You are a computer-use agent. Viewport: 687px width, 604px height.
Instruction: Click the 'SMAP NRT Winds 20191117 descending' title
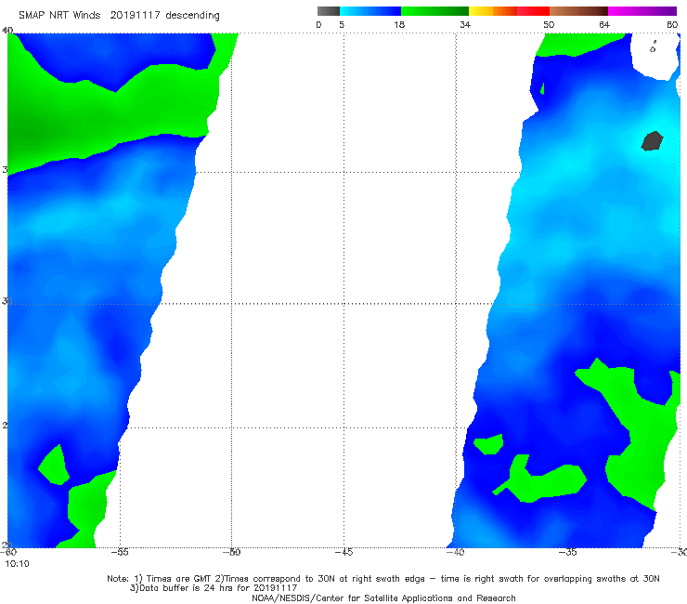tap(119, 16)
